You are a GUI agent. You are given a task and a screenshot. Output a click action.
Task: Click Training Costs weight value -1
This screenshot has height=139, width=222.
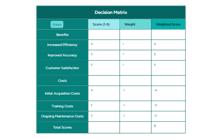pos(124,105)
